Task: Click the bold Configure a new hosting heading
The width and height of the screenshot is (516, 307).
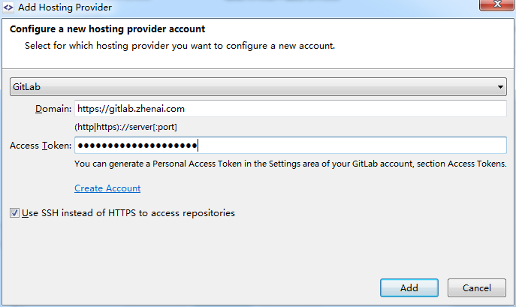Action: [x=107, y=29]
